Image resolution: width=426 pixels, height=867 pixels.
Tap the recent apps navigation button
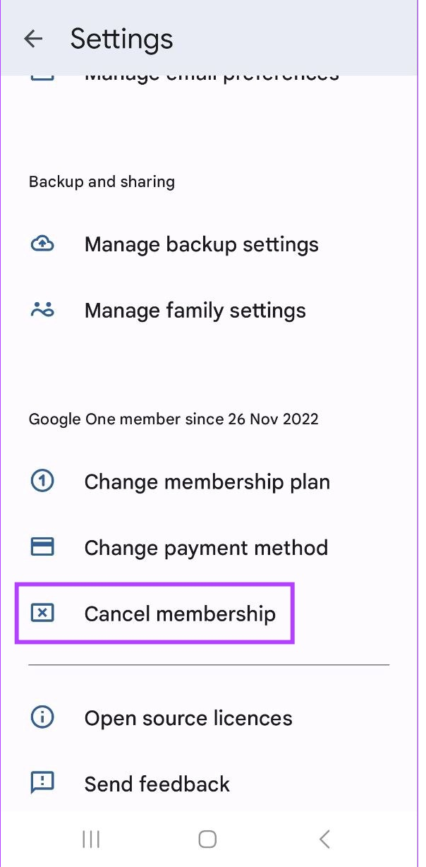[x=90, y=839]
